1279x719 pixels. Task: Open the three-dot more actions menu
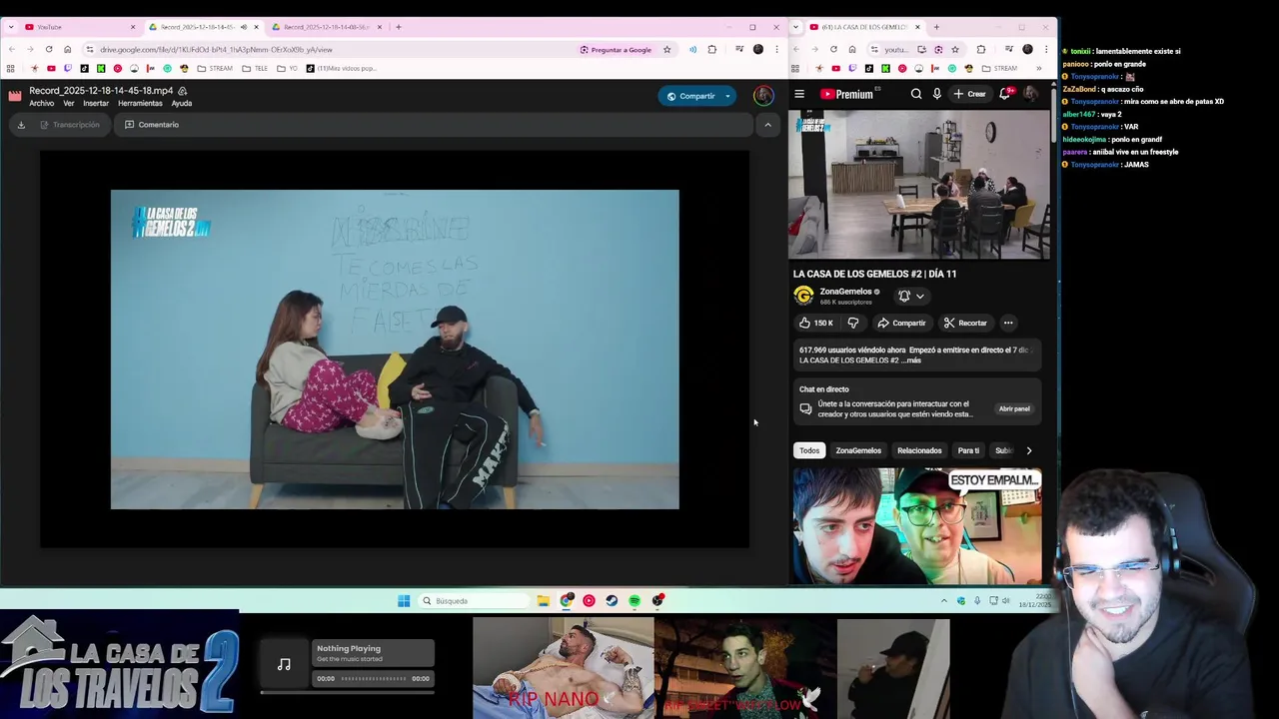1008,323
